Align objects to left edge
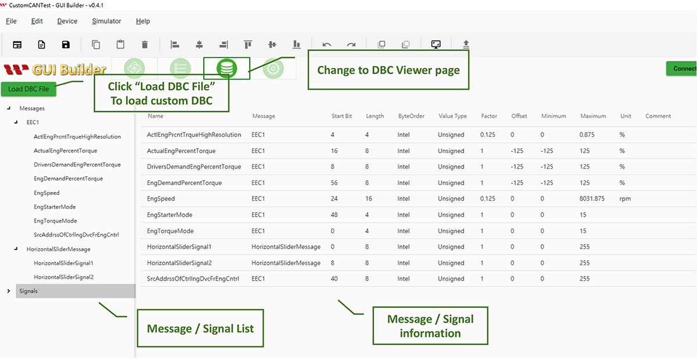The height and width of the screenshot is (359, 697). (x=175, y=45)
